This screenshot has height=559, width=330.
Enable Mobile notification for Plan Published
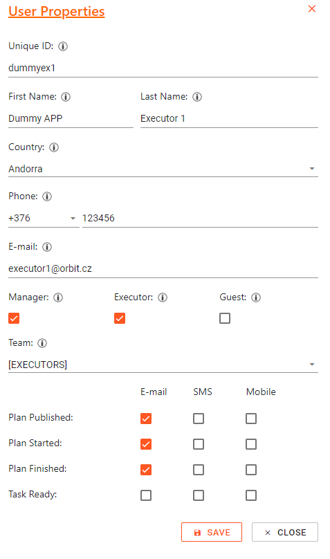(251, 419)
